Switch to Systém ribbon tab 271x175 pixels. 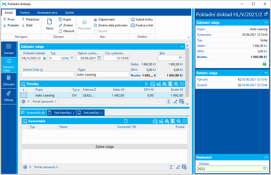(69, 13)
